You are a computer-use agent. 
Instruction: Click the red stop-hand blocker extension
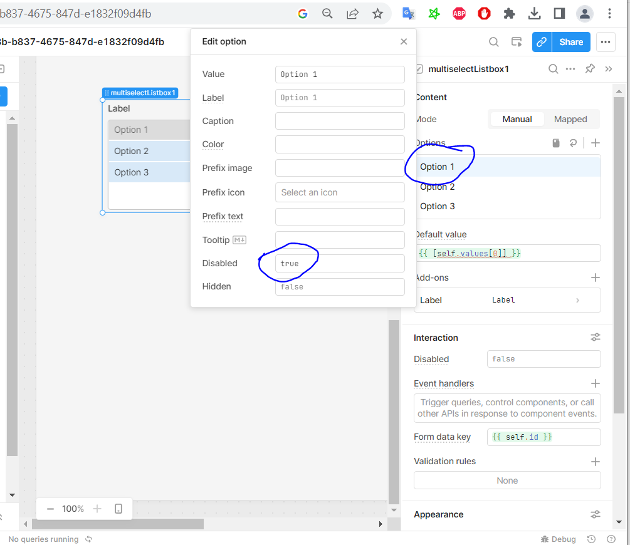click(484, 14)
